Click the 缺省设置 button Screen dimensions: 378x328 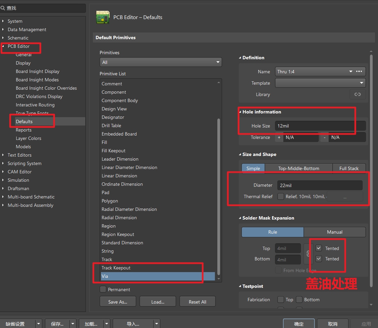17,324
